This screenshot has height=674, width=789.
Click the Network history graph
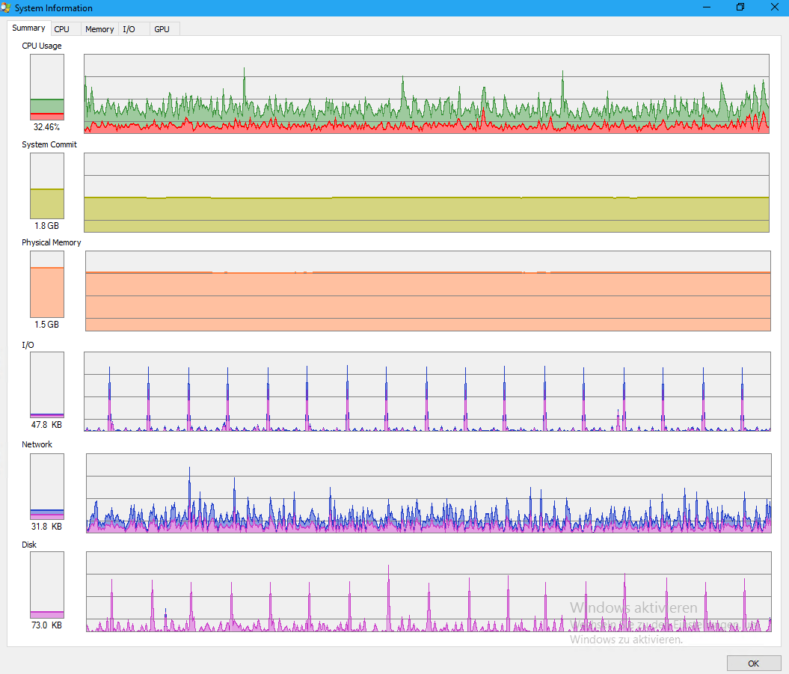pos(428,493)
